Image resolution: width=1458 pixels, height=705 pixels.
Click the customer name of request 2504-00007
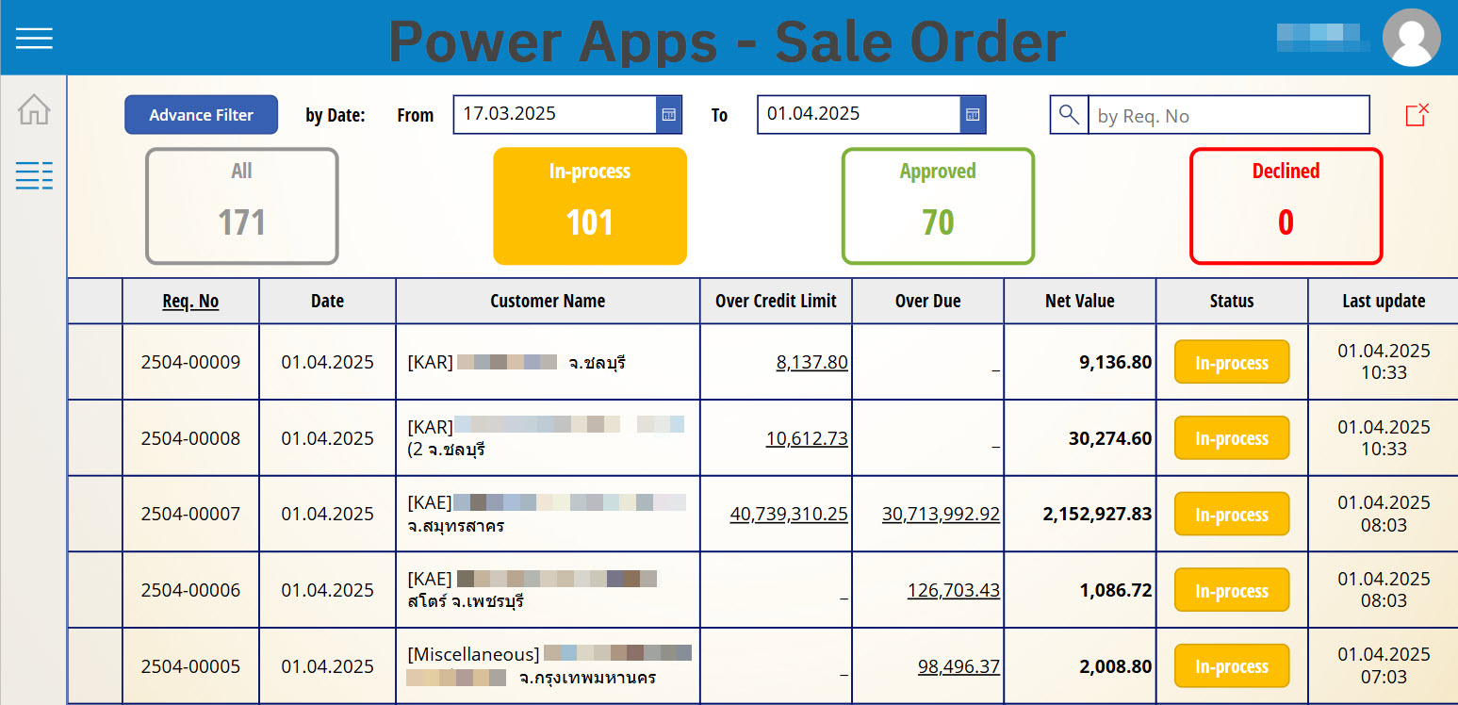pyautogui.click(x=548, y=514)
